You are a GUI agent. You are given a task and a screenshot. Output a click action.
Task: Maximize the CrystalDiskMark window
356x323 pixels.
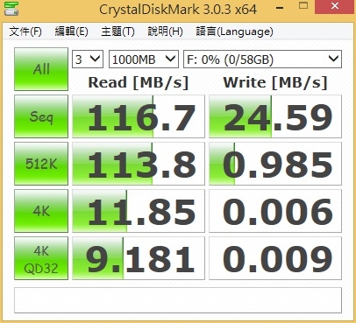303,6
